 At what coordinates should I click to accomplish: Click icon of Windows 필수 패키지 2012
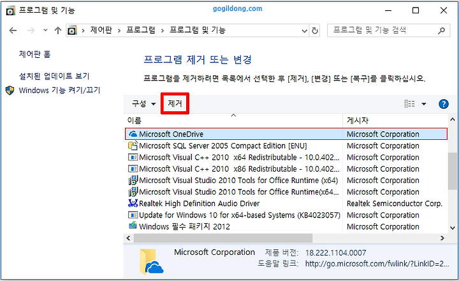(133, 226)
